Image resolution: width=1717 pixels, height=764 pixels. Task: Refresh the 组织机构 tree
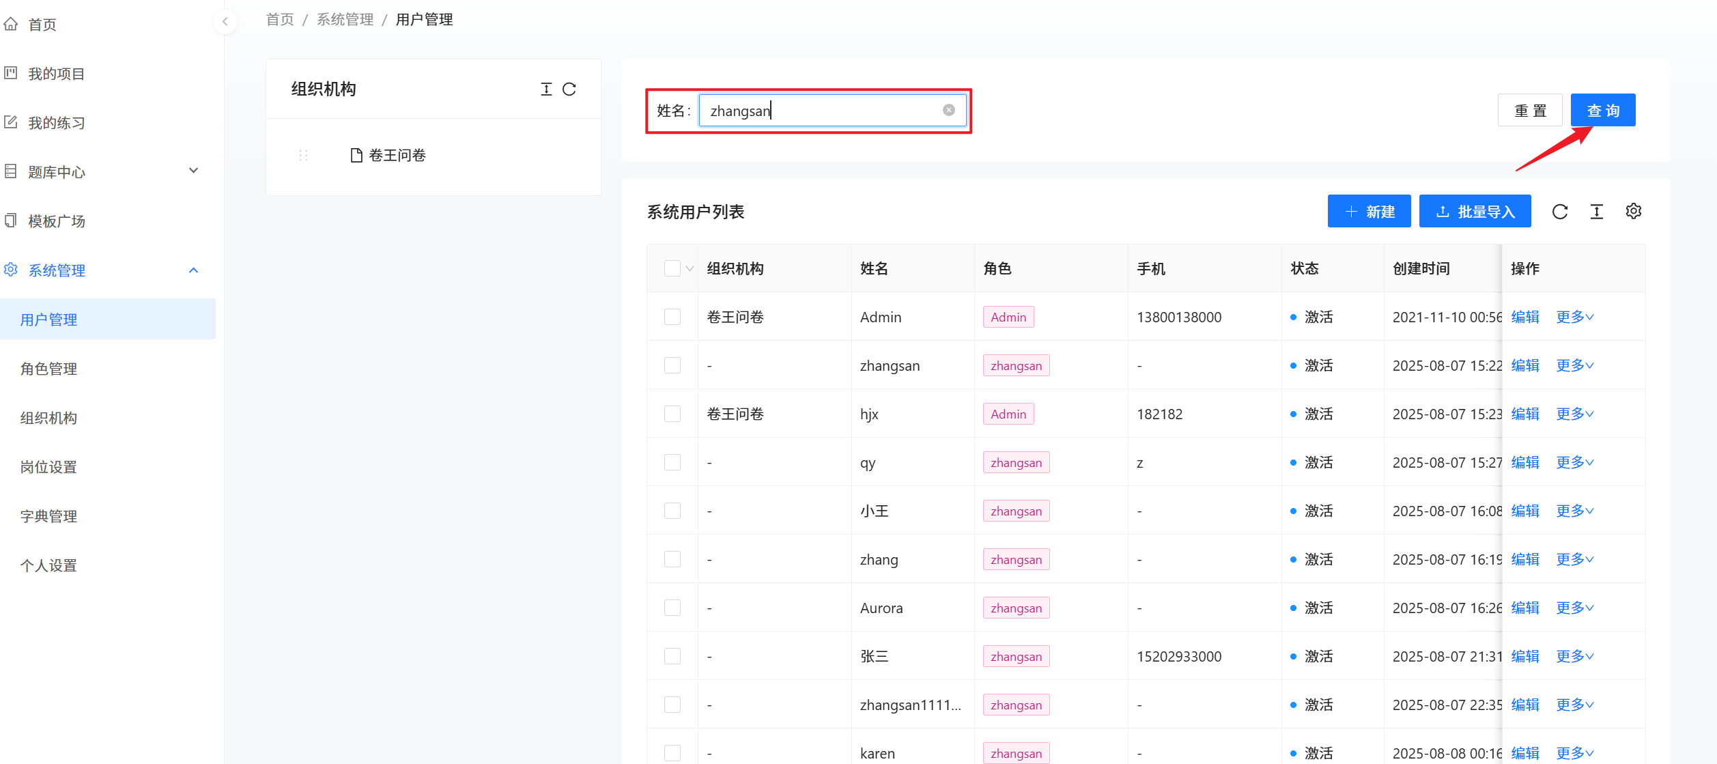coord(569,89)
